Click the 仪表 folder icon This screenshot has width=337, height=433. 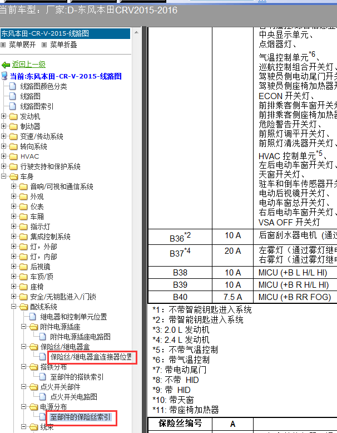pos(23,206)
